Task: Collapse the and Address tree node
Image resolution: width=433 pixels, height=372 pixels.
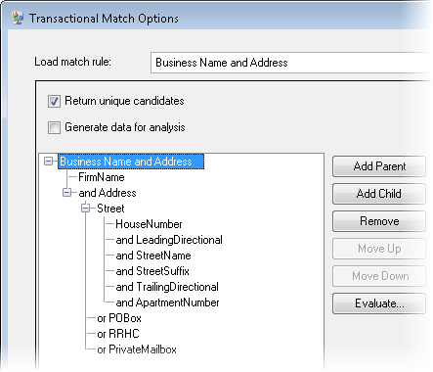Action: (66, 193)
